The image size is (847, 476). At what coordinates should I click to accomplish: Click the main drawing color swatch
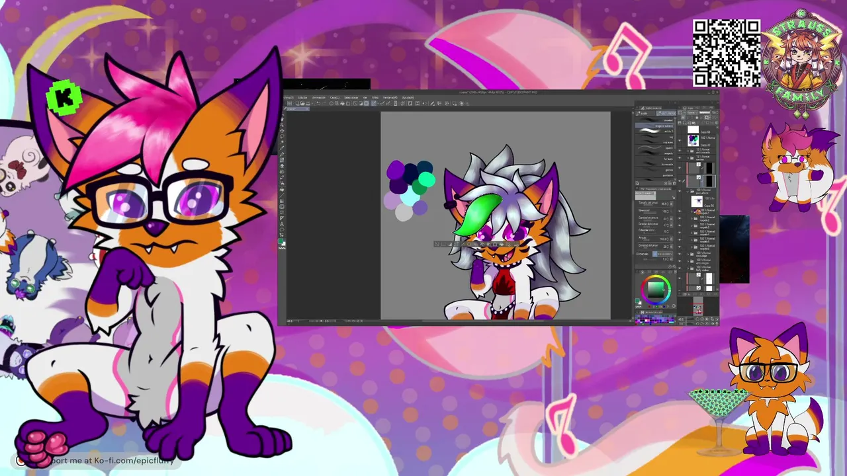281,242
